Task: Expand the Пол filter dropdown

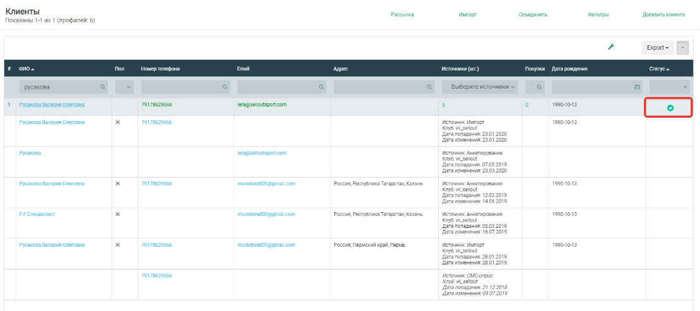Action: [x=125, y=87]
